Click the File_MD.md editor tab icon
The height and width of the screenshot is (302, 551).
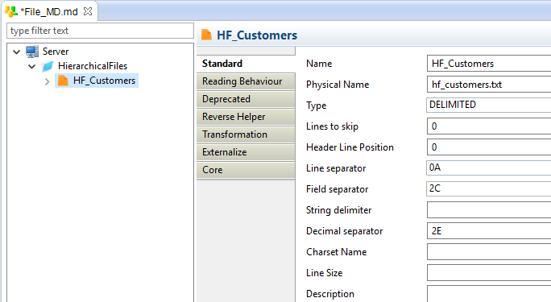[x=11, y=11]
